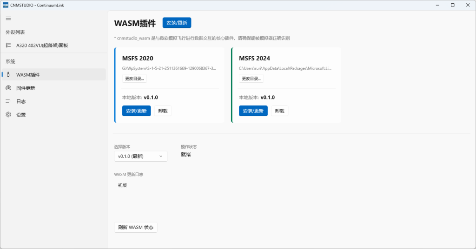The height and width of the screenshot is (249, 476).
Task: Maximize the ContinuumLink window
Action: pyautogui.click(x=453, y=5)
